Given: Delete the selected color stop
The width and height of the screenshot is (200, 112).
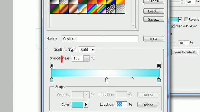Looking at the screenshot, I should 148,105.
